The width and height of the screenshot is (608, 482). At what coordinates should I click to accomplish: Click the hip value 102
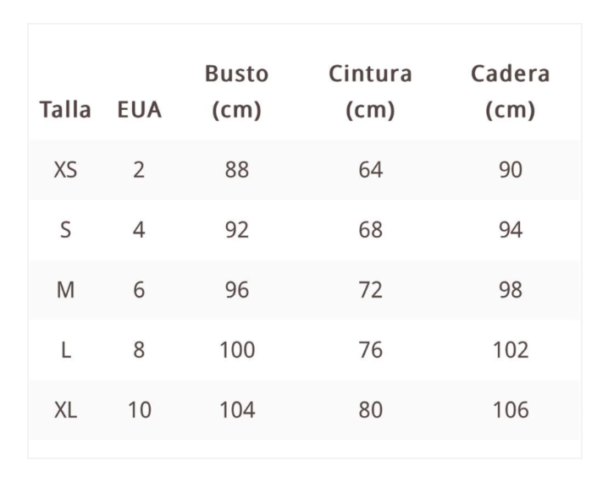[510, 350]
